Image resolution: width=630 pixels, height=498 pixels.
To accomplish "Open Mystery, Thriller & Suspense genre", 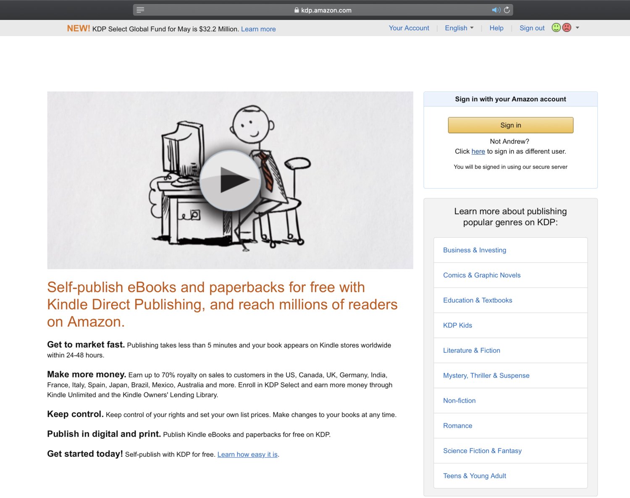I will click(x=510, y=375).
